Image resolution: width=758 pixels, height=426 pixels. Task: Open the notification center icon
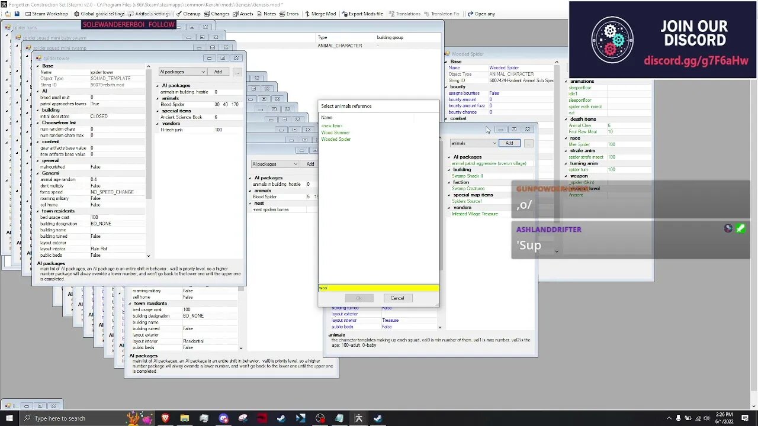point(745,418)
